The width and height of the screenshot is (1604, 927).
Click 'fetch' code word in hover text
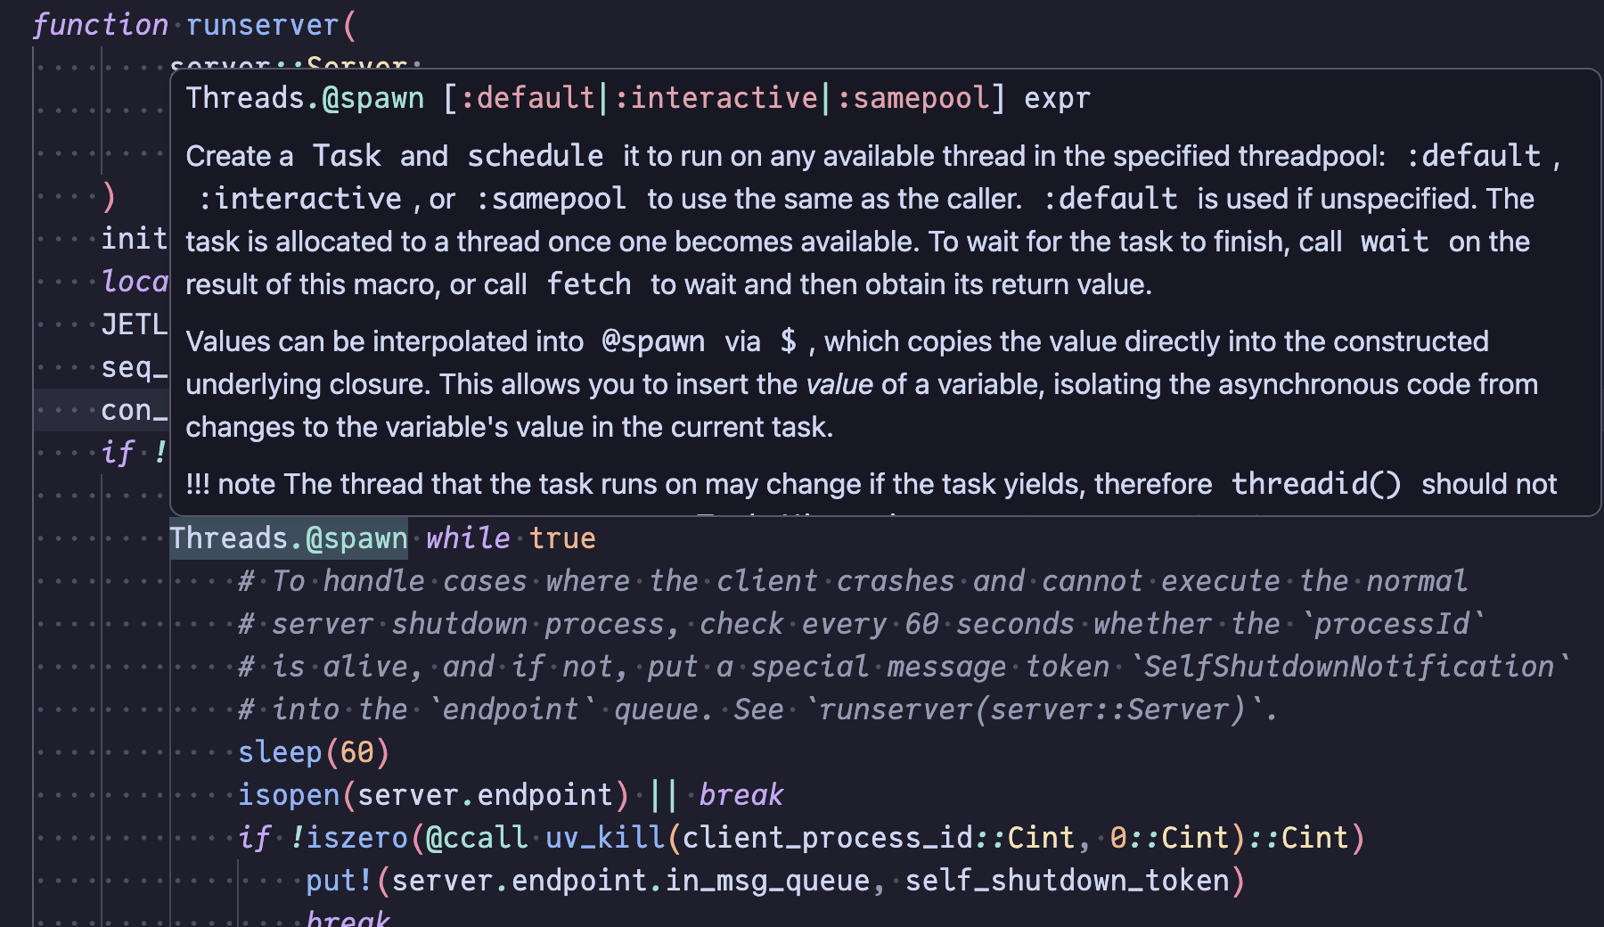pos(589,284)
